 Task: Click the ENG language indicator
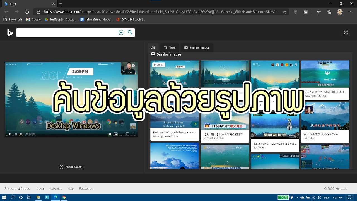point(326,197)
